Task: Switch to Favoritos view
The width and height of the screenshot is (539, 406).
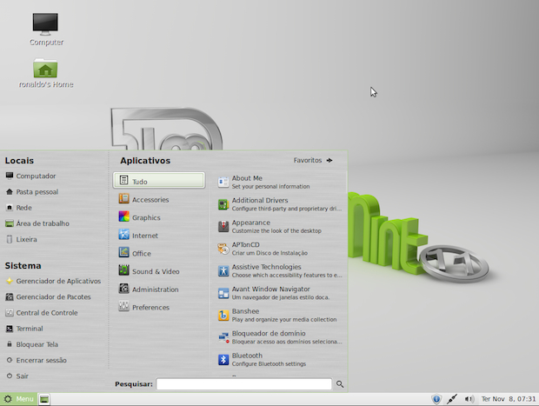Action: click(313, 160)
